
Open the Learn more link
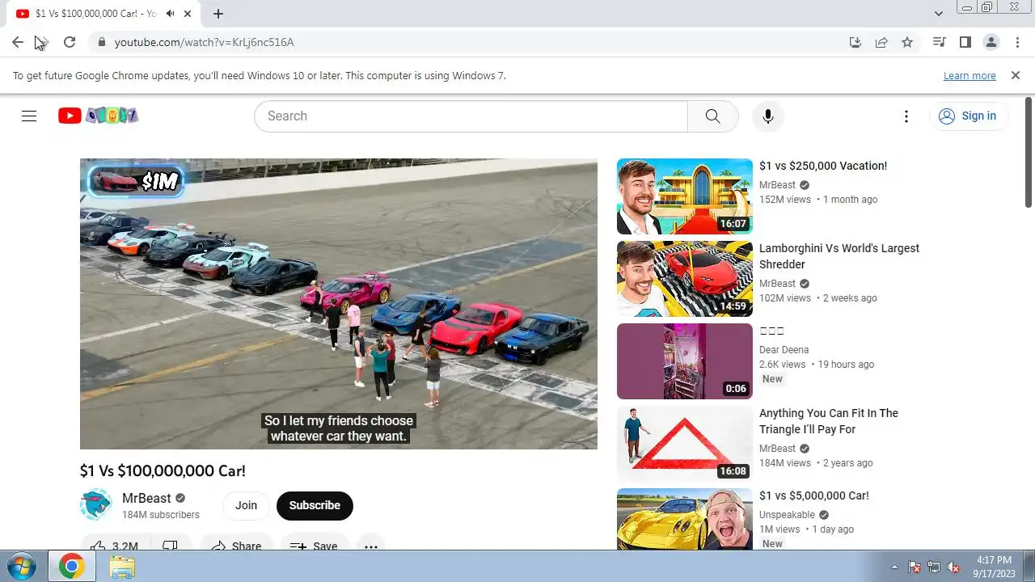[x=970, y=75]
